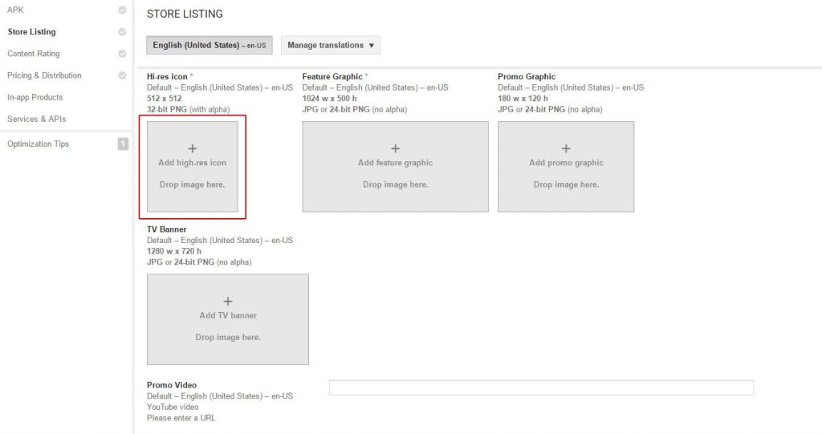The image size is (822, 434).
Task: Open the APK section in sidebar
Action: coord(15,10)
